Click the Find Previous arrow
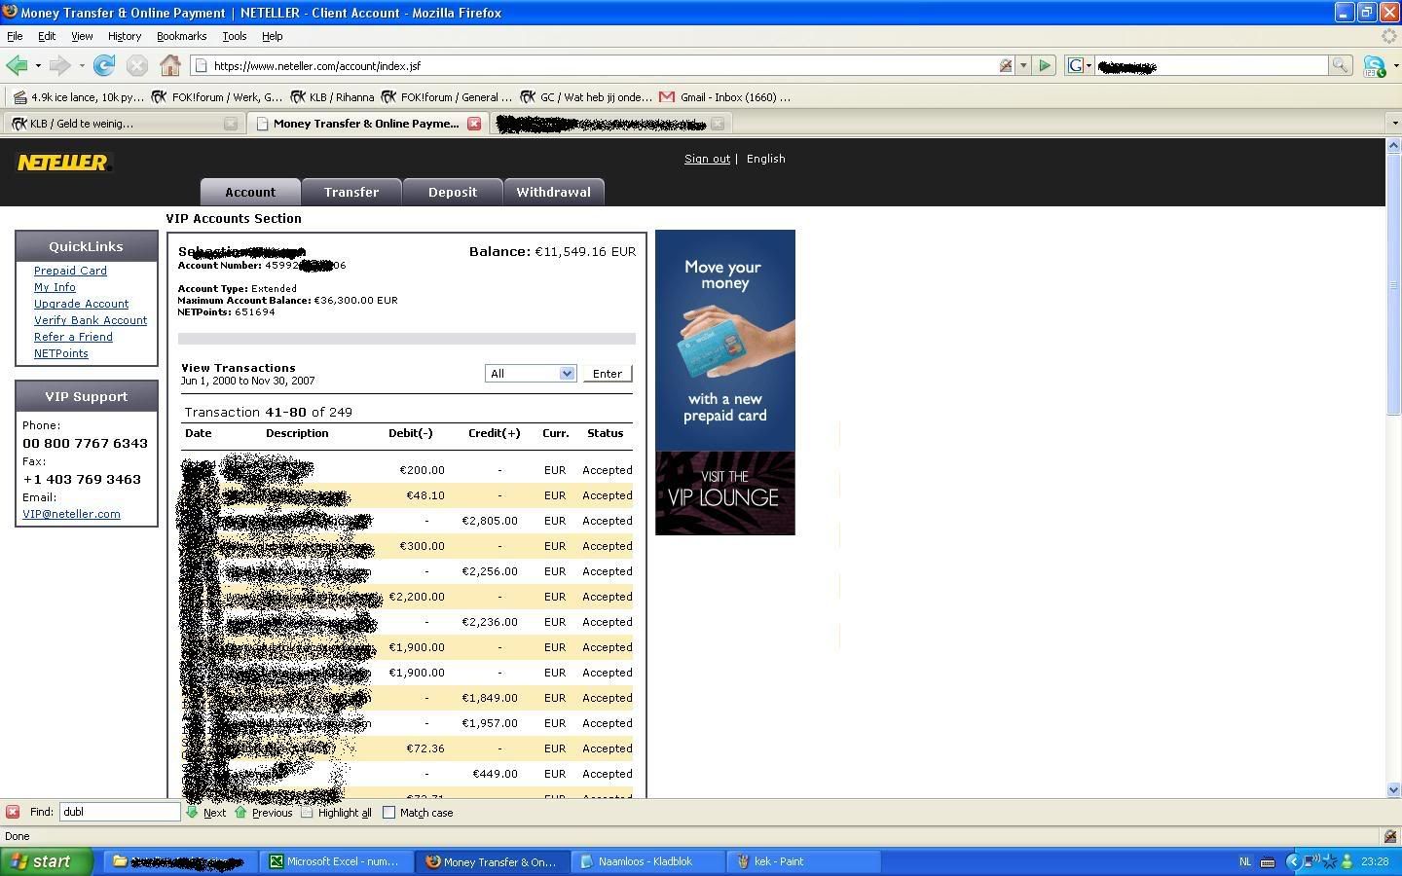 coord(263,813)
